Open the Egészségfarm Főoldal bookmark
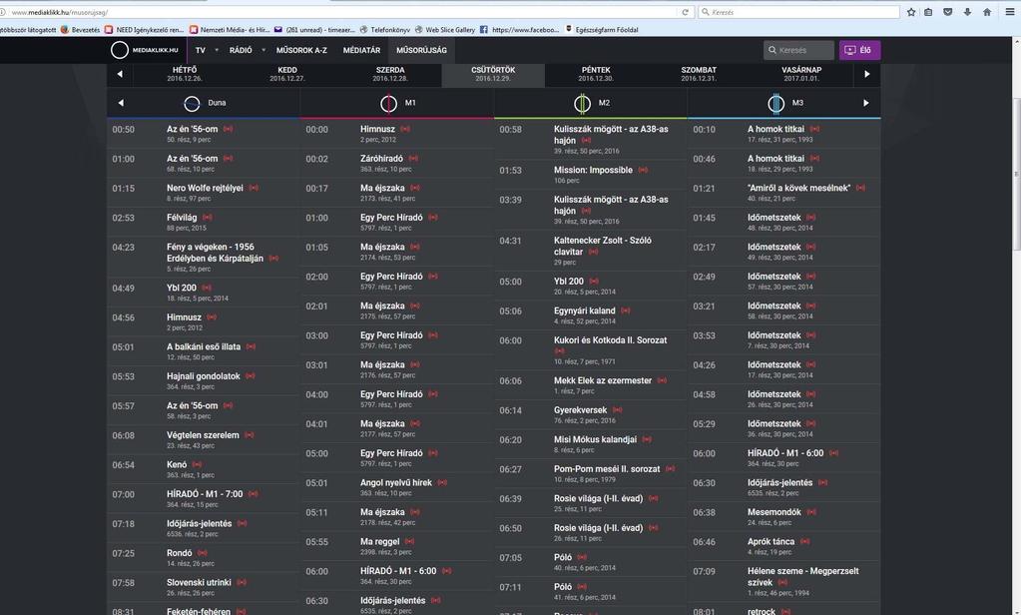This screenshot has width=1021, height=615. 601,30
